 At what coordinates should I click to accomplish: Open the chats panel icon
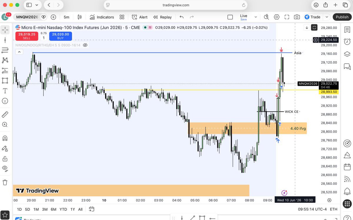(347, 67)
